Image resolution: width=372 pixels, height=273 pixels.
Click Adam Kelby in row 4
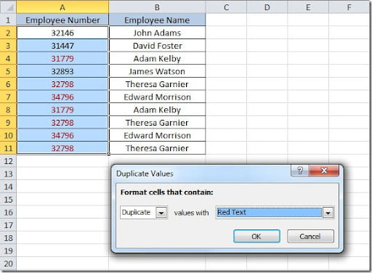tap(157, 58)
